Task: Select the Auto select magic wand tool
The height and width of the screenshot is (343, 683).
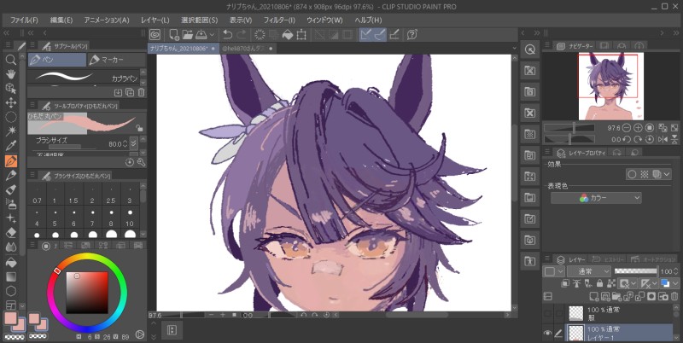Action: click(x=11, y=131)
